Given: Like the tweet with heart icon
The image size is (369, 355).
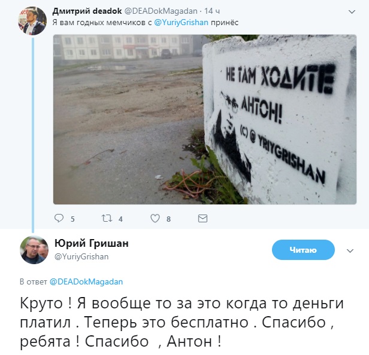Looking at the screenshot, I should pyautogui.click(x=155, y=218).
